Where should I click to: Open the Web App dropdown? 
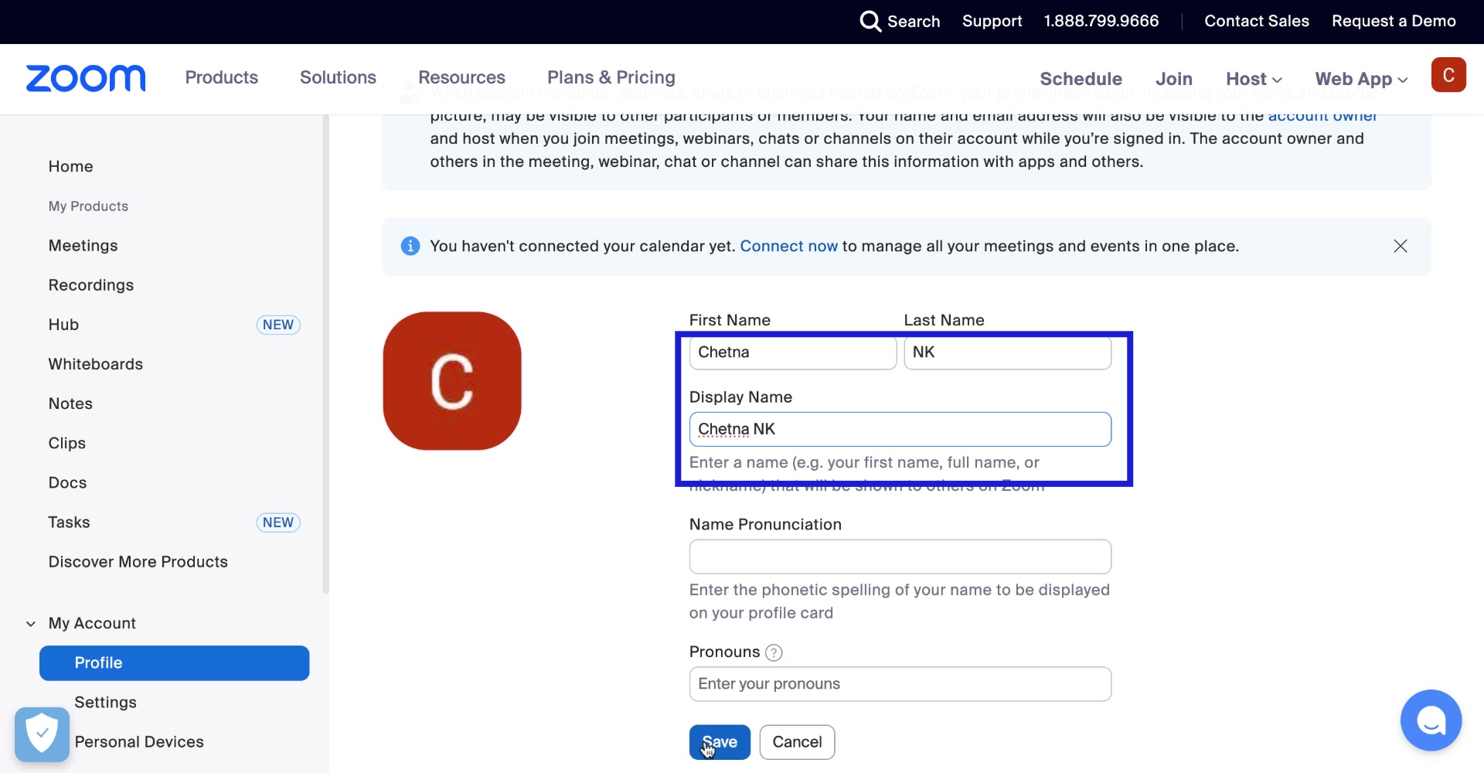1360,79
